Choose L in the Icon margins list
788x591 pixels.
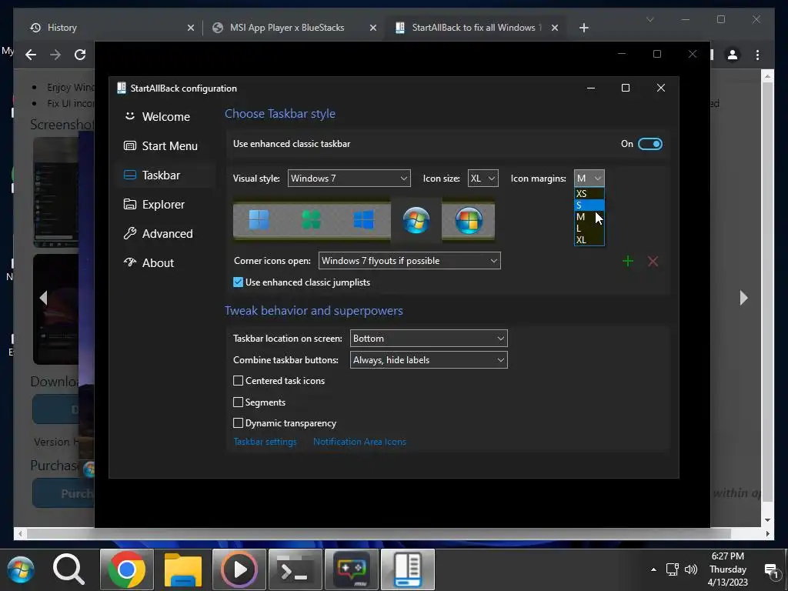click(589, 228)
